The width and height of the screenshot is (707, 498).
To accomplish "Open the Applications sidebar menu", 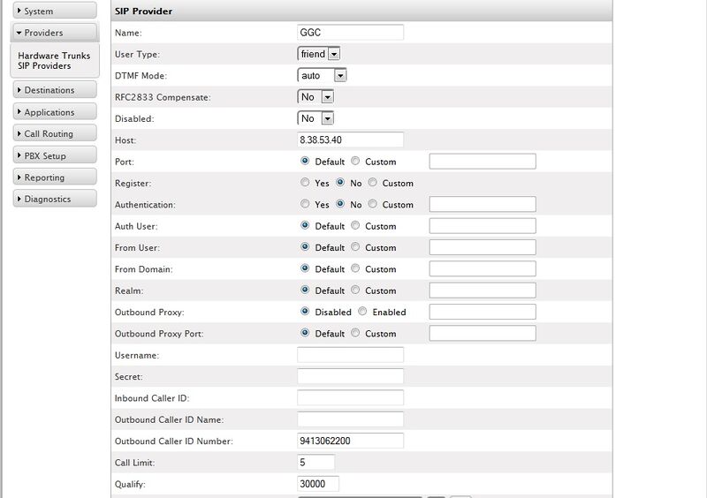I will [53, 112].
